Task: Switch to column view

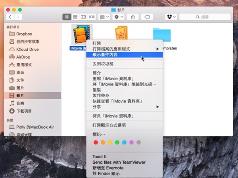Action: click(83, 17)
